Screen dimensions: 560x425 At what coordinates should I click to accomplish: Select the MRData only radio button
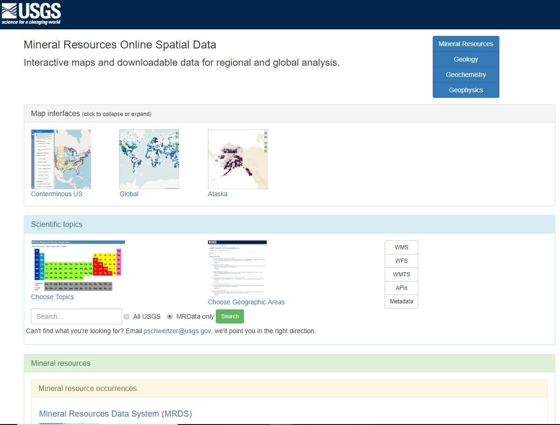tap(169, 316)
